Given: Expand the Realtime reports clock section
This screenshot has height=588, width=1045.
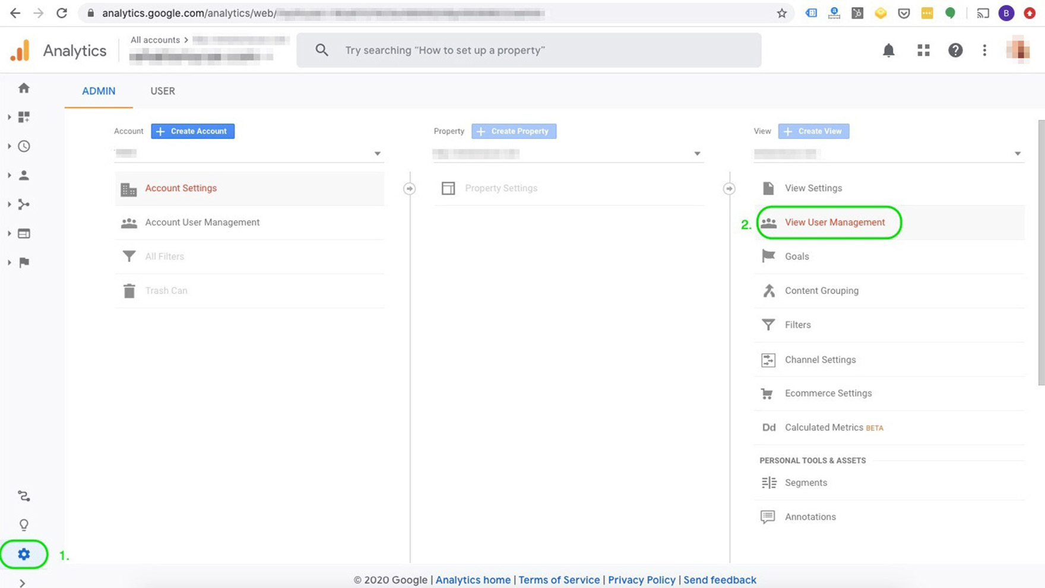Looking at the screenshot, I should click(x=24, y=146).
